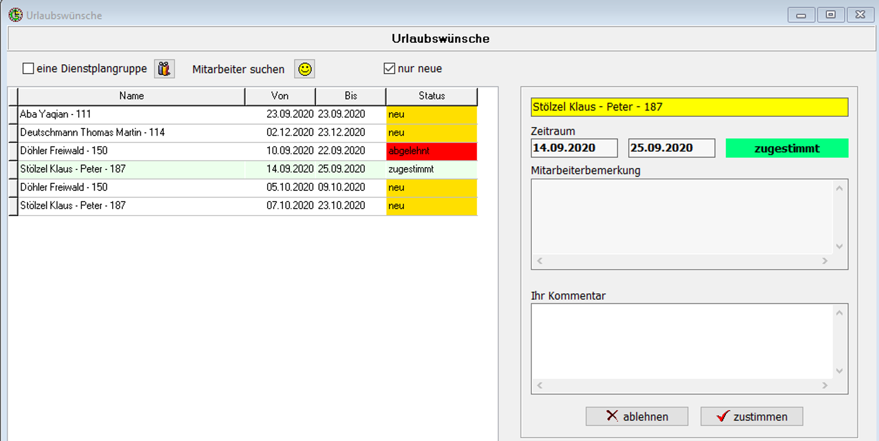The width and height of the screenshot is (879, 441).
Task: Click Ihr Kommentar horizontal scroll left arrow
Action: tap(539, 386)
